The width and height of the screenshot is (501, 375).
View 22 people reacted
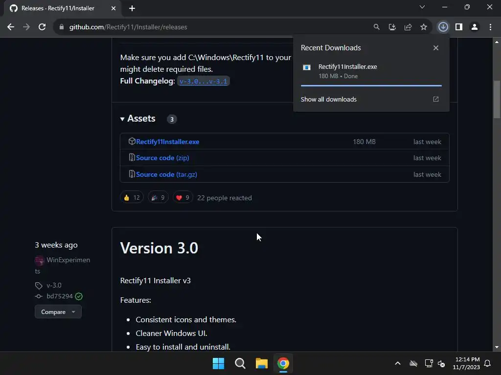(224, 198)
